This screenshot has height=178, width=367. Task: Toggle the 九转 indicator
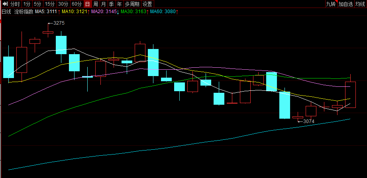[x=331, y=4]
